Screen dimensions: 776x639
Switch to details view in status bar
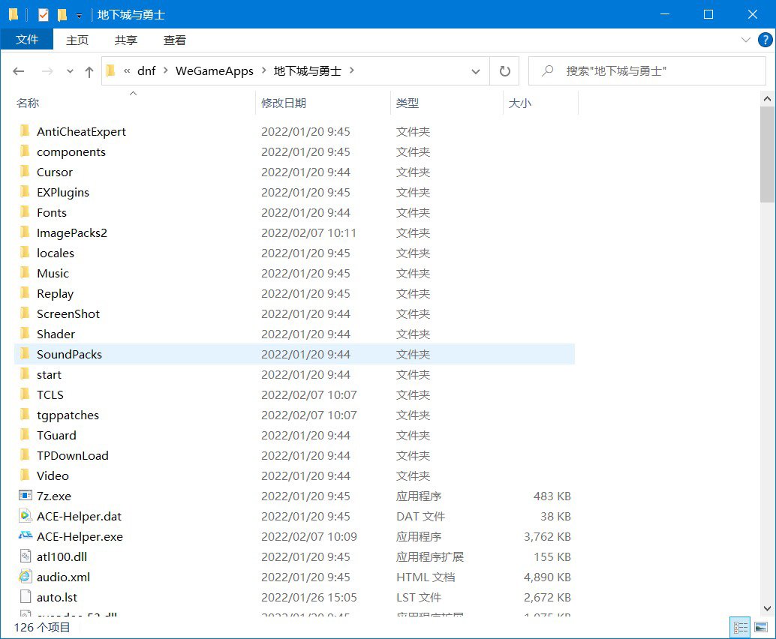pyautogui.click(x=741, y=628)
